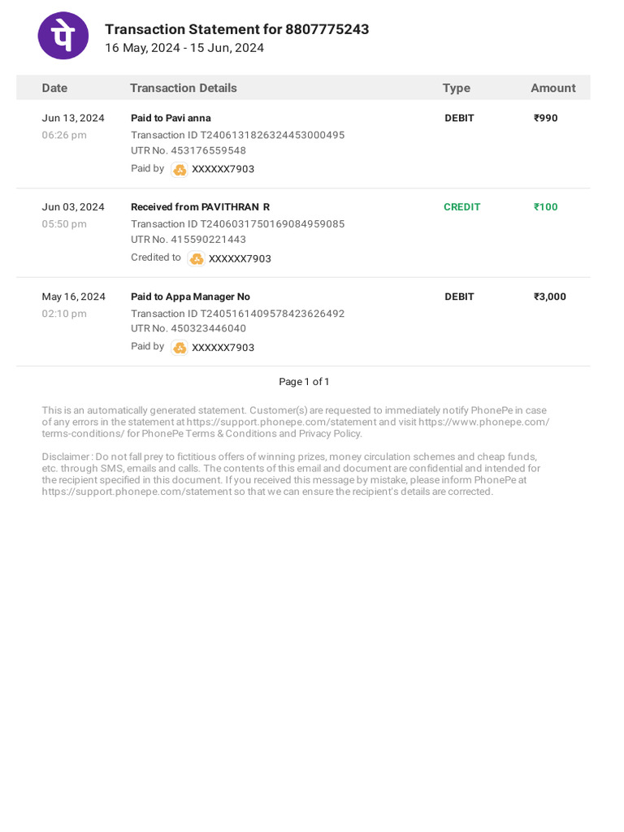
Task: Click the Paid to Appa Manager No entry
Action: click(x=190, y=297)
